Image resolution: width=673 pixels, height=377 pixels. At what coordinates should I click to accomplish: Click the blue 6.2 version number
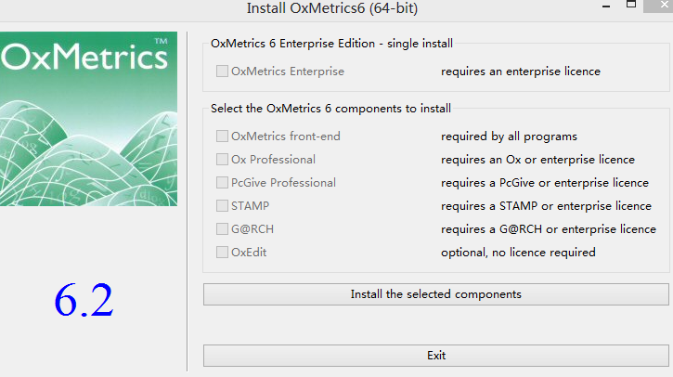pyautogui.click(x=84, y=299)
